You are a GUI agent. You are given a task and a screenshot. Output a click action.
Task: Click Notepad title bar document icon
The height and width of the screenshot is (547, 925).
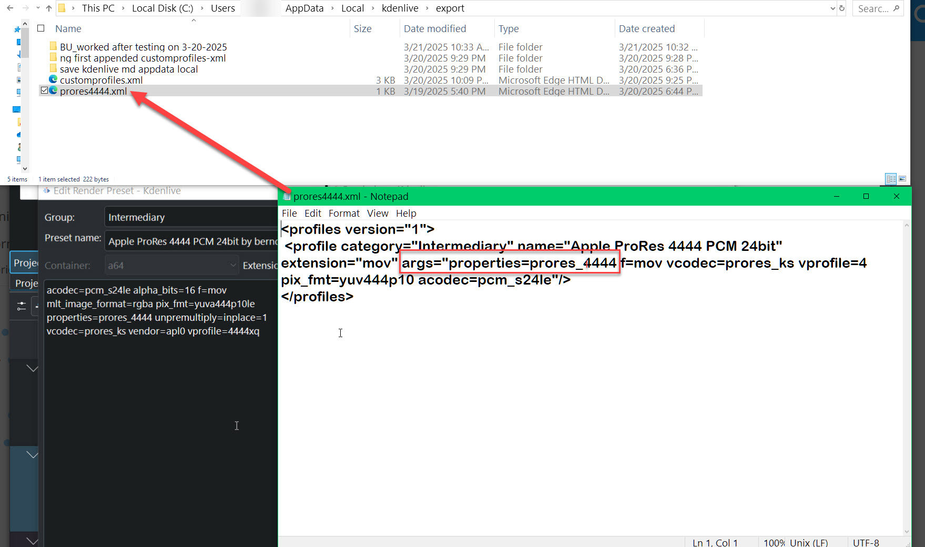coord(287,196)
